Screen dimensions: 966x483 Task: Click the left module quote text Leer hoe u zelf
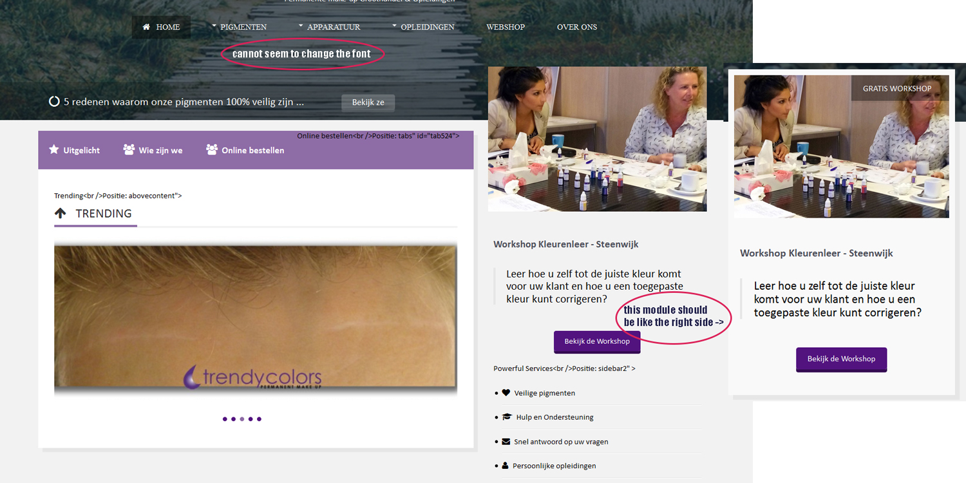coord(594,287)
